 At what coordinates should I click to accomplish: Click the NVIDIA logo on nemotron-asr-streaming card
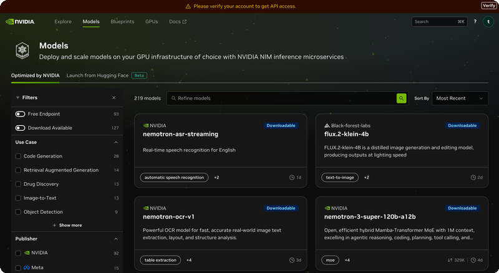pos(146,126)
